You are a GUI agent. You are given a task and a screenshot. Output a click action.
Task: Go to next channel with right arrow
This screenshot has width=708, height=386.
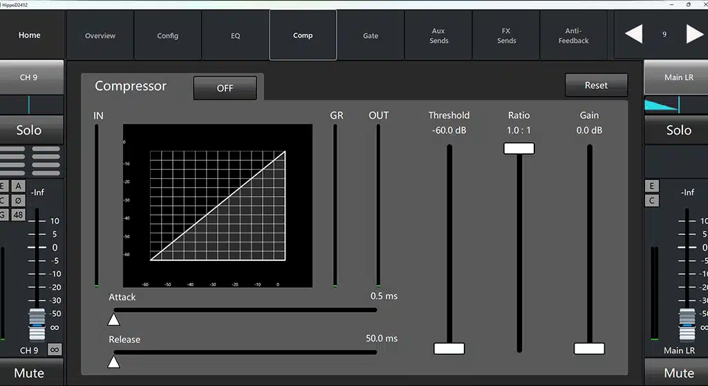[695, 35]
